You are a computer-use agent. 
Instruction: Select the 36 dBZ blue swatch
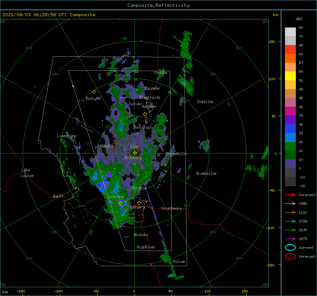pyautogui.click(x=290, y=128)
